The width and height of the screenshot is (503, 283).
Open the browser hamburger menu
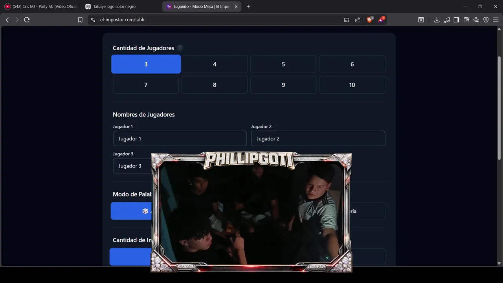[x=496, y=20]
